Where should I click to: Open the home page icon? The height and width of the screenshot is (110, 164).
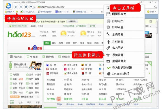click(x=26, y=7)
